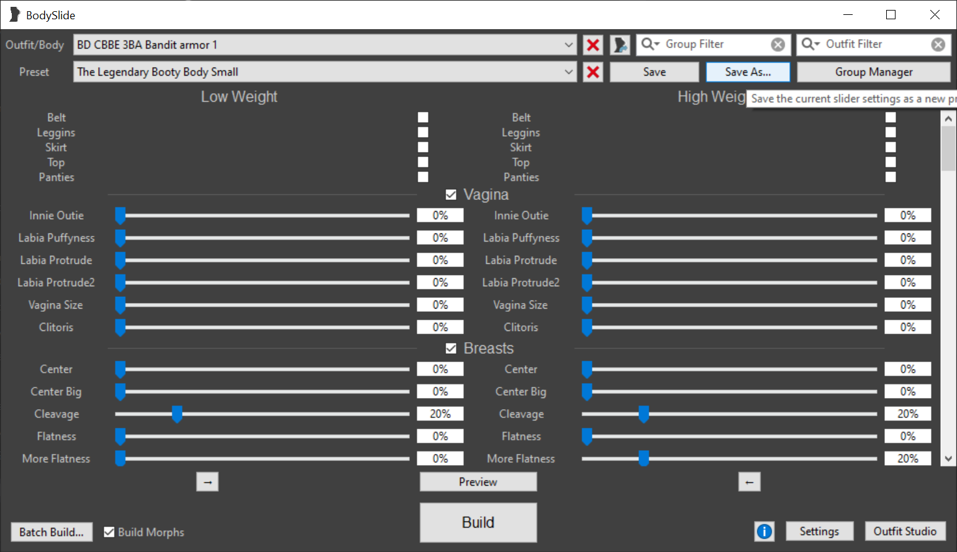Edit the High Weight Center percent value
The width and height of the screenshot is (957, 552).
click(908, 369)
